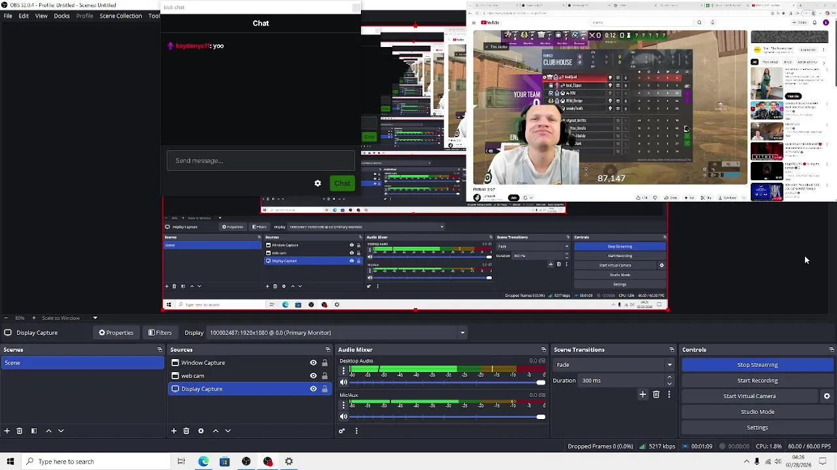837x470 pixels.
Task: Open source Filters button in toolbar
Action: coord(160,333)
